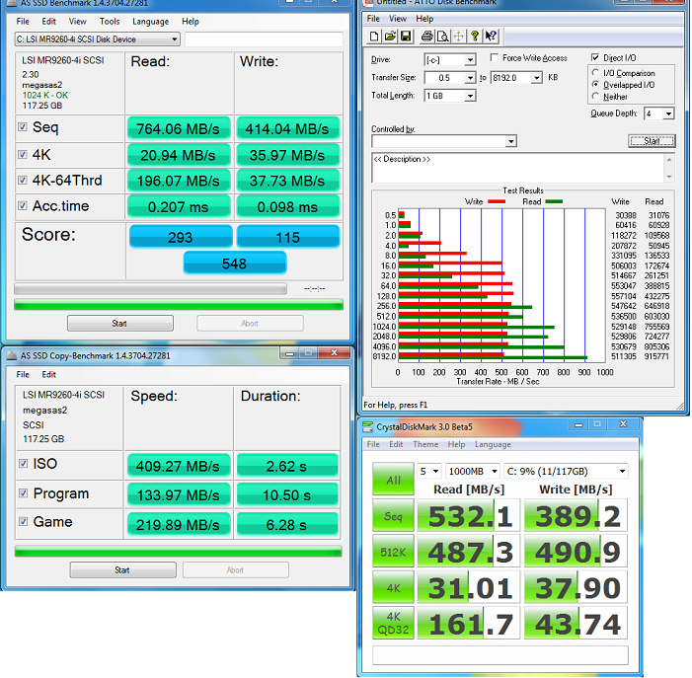The height and width of the screenshot is (678, 692).
Task: Click the AS SSD Copy-Benchmark title bar icon
Action: [x=12, y=355]
